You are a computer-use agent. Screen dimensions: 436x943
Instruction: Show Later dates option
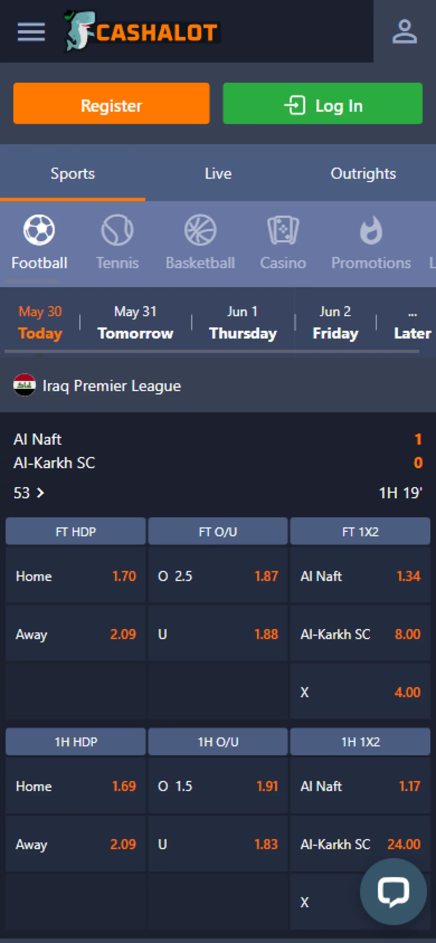click(412, 323)
